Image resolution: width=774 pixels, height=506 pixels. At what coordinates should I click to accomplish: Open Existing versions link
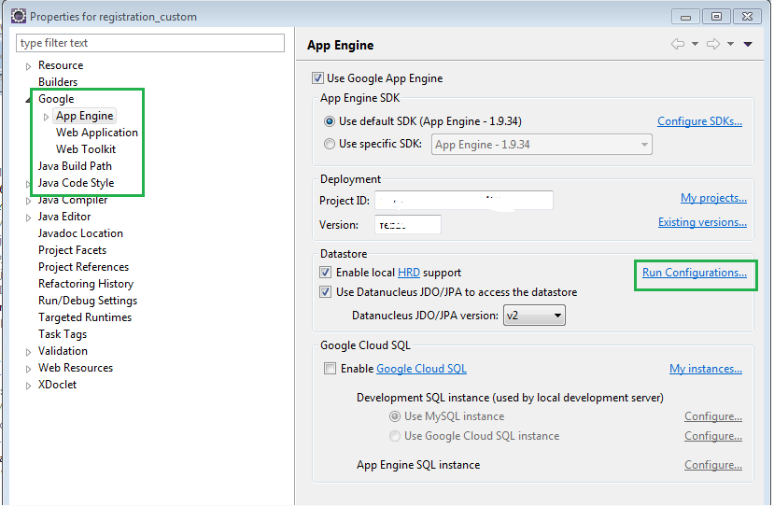(702, 222)
